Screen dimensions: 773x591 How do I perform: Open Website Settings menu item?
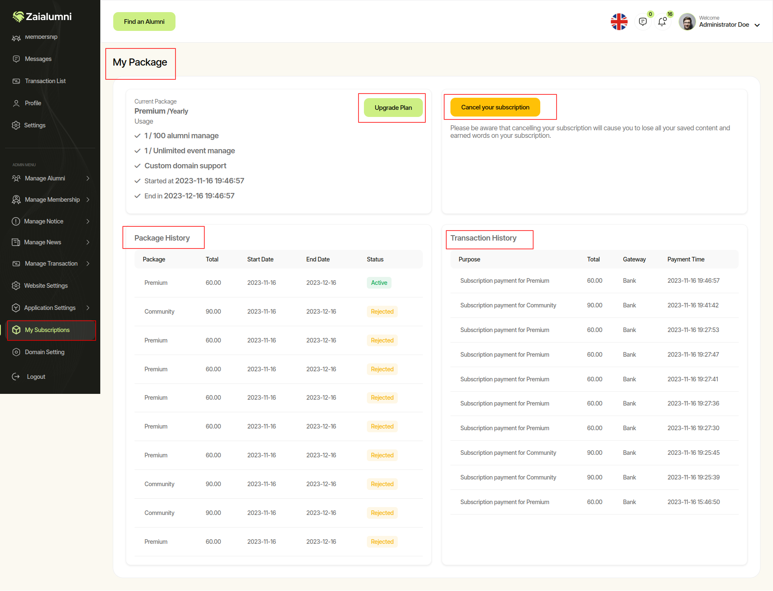click(46, 286)
